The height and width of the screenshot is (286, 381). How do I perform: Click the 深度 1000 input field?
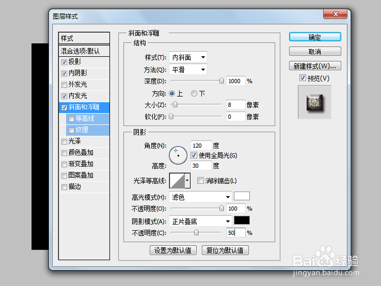(x=236, y=81)
